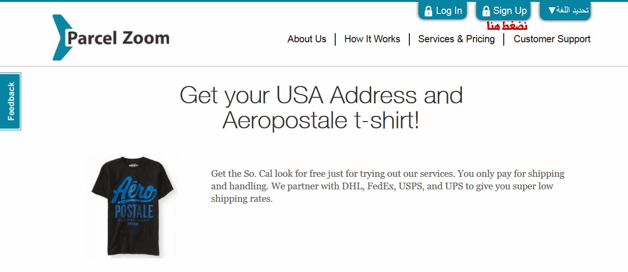This screenshot has width=628, height=272.
Task: Click the black Aeropostale t-shirt image
Action: click(133, 207)
